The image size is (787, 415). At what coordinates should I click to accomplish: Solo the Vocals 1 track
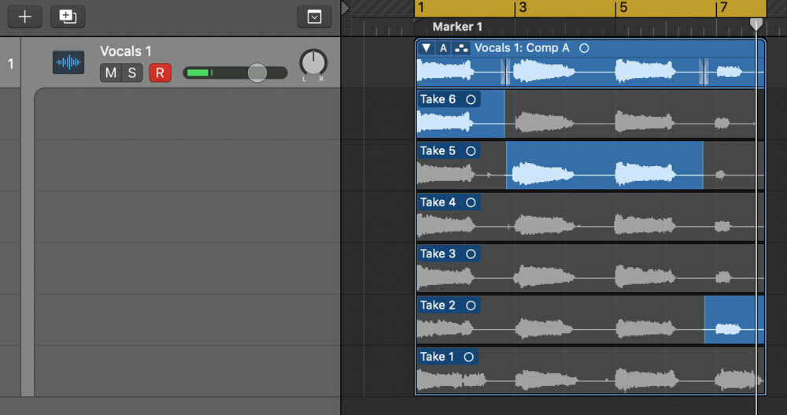[x=131, y=73]
